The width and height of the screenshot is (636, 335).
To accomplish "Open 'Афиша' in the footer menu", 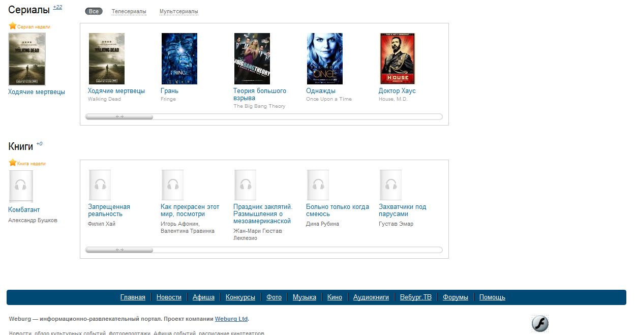I will tap(203, 297).
